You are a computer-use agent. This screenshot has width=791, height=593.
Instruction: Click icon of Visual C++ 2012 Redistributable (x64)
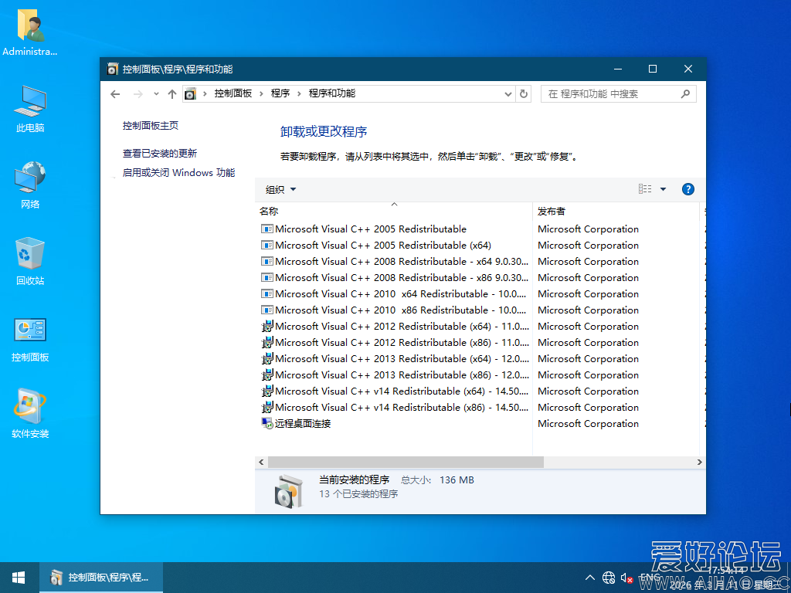pos(266,327)
